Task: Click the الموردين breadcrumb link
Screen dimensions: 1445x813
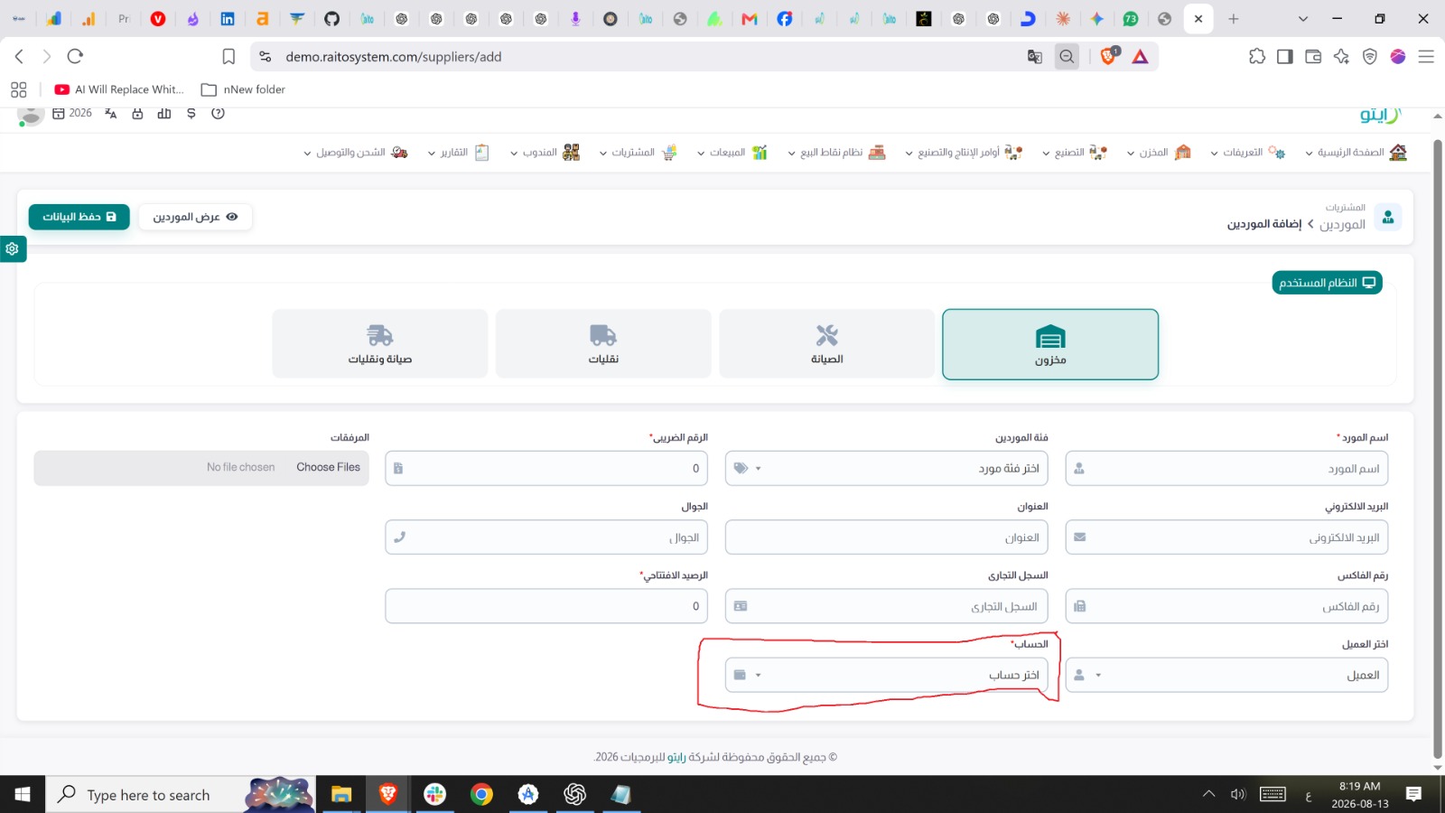Action: (x=1342, y=224)
